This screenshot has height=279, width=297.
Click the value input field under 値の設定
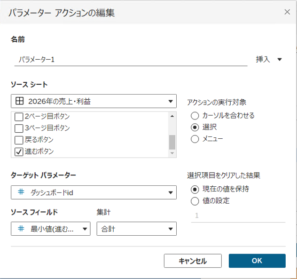(x=238, y=215)
